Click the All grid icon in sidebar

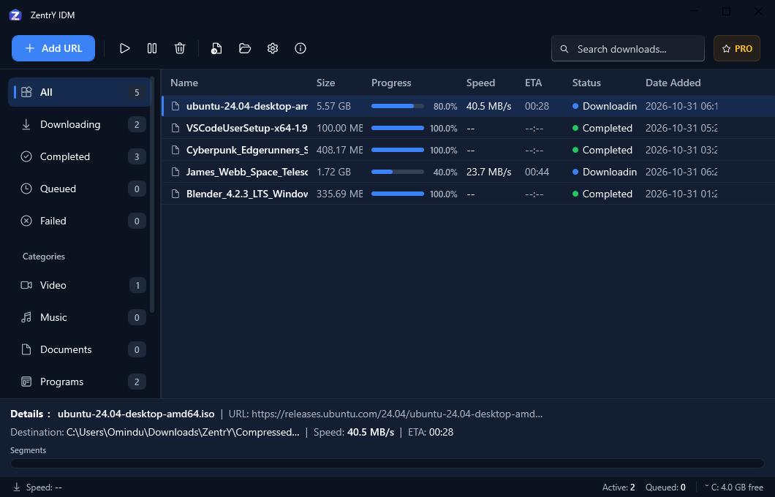point(27,92)
